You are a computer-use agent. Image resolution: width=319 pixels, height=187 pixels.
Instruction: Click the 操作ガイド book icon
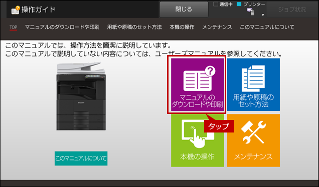coord(16,10)
